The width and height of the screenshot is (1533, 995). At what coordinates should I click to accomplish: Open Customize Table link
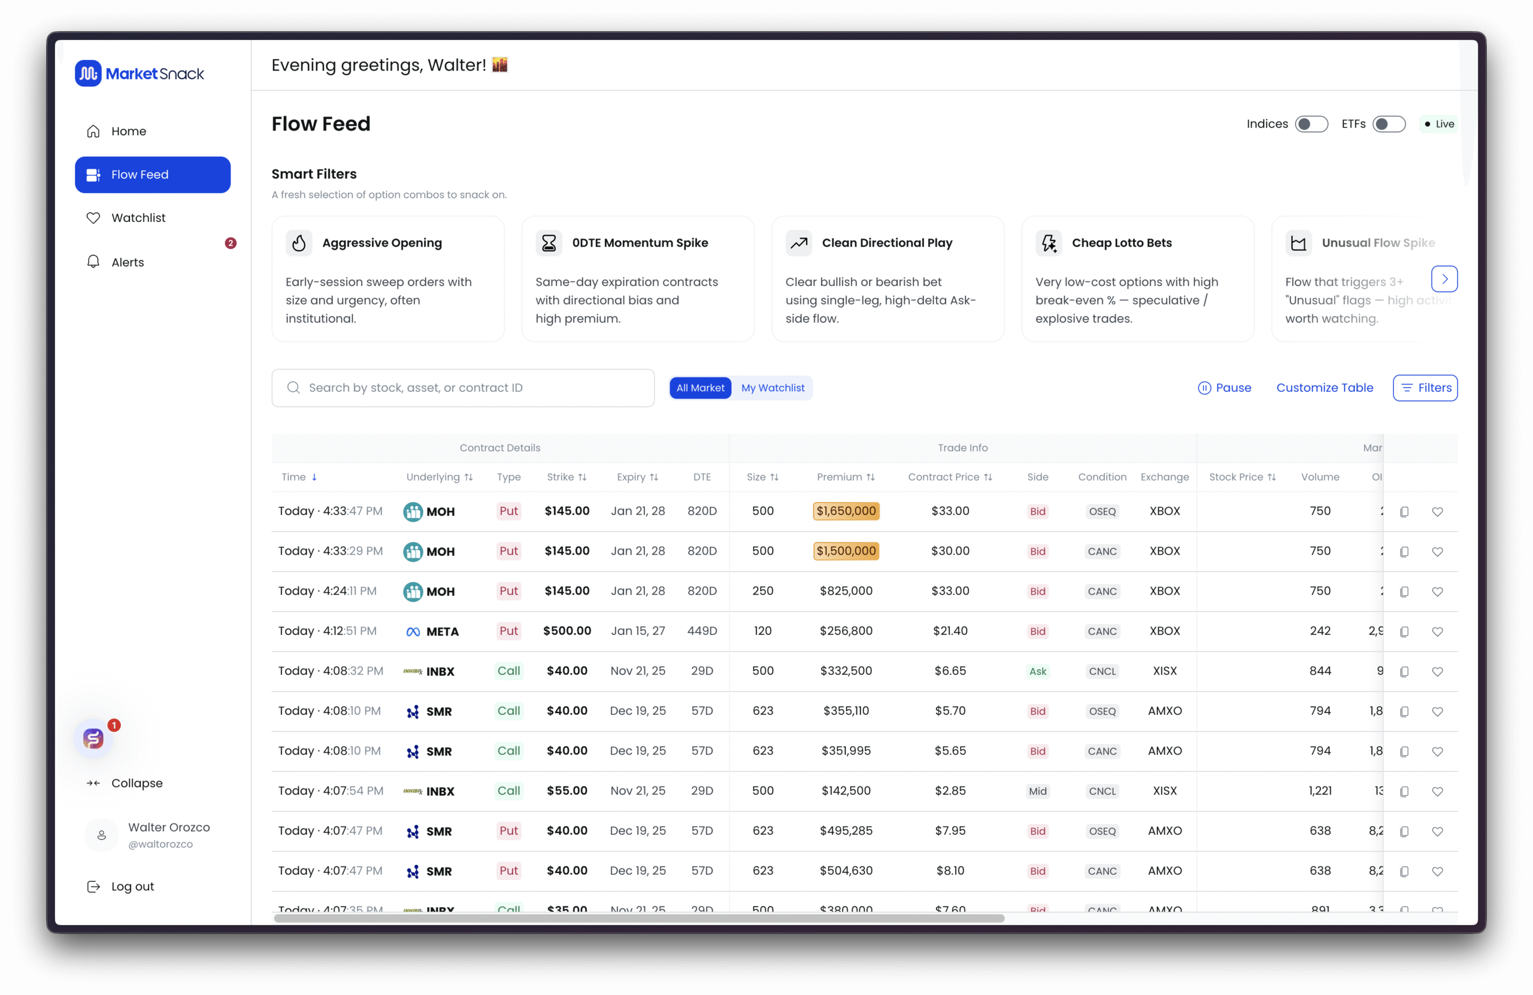coord(1324,388)
